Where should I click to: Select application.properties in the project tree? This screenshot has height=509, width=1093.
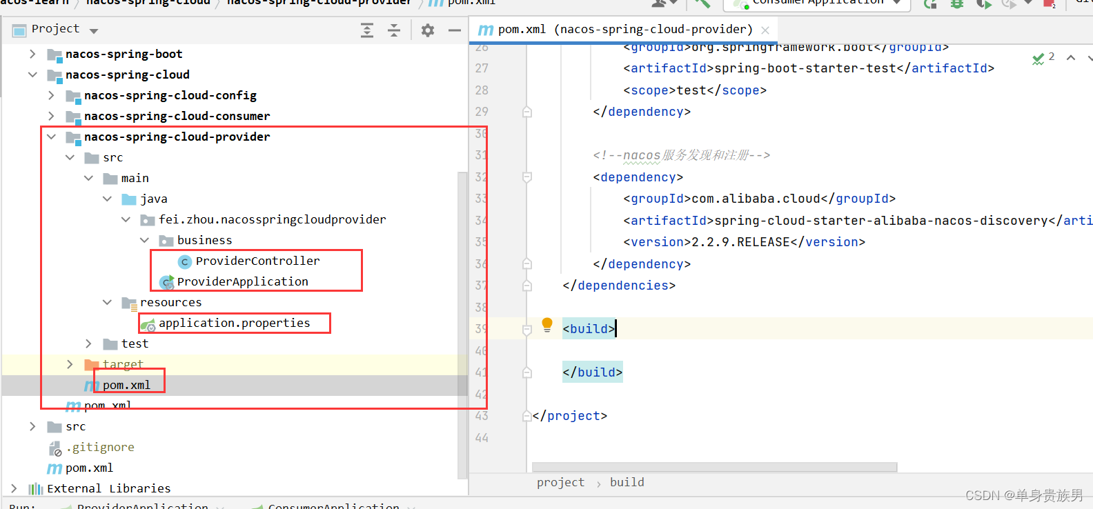(x=234, y=323)
